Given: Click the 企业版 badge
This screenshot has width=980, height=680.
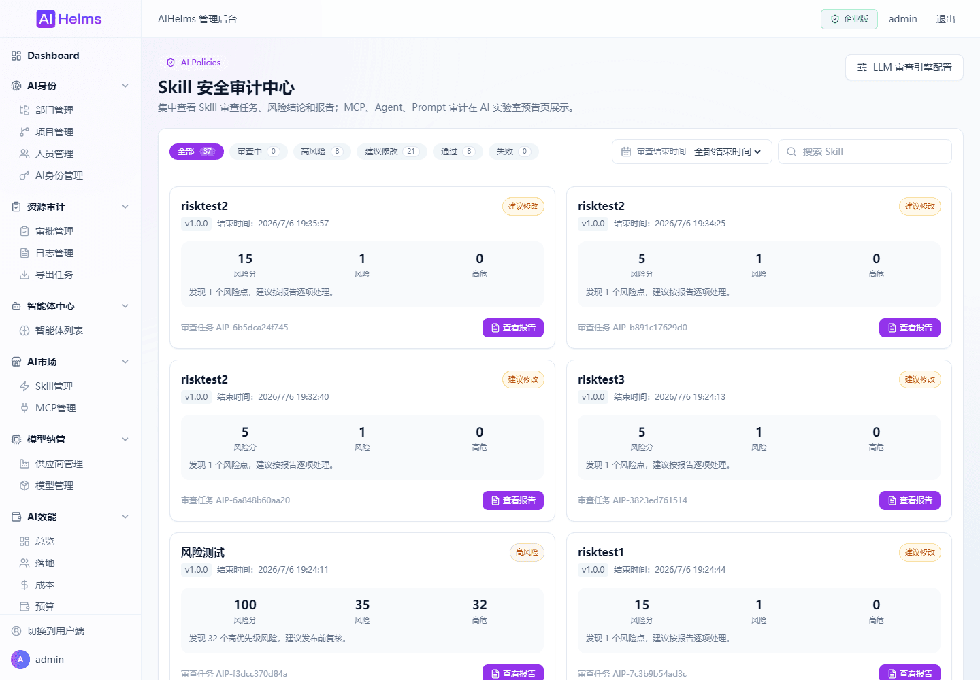Looking at the screenshot, I should (x=849, y=19).
